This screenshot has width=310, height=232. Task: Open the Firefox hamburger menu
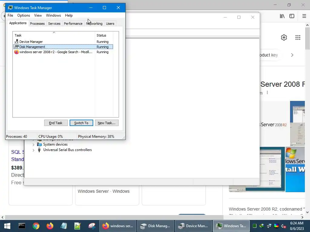pos(304,16)
